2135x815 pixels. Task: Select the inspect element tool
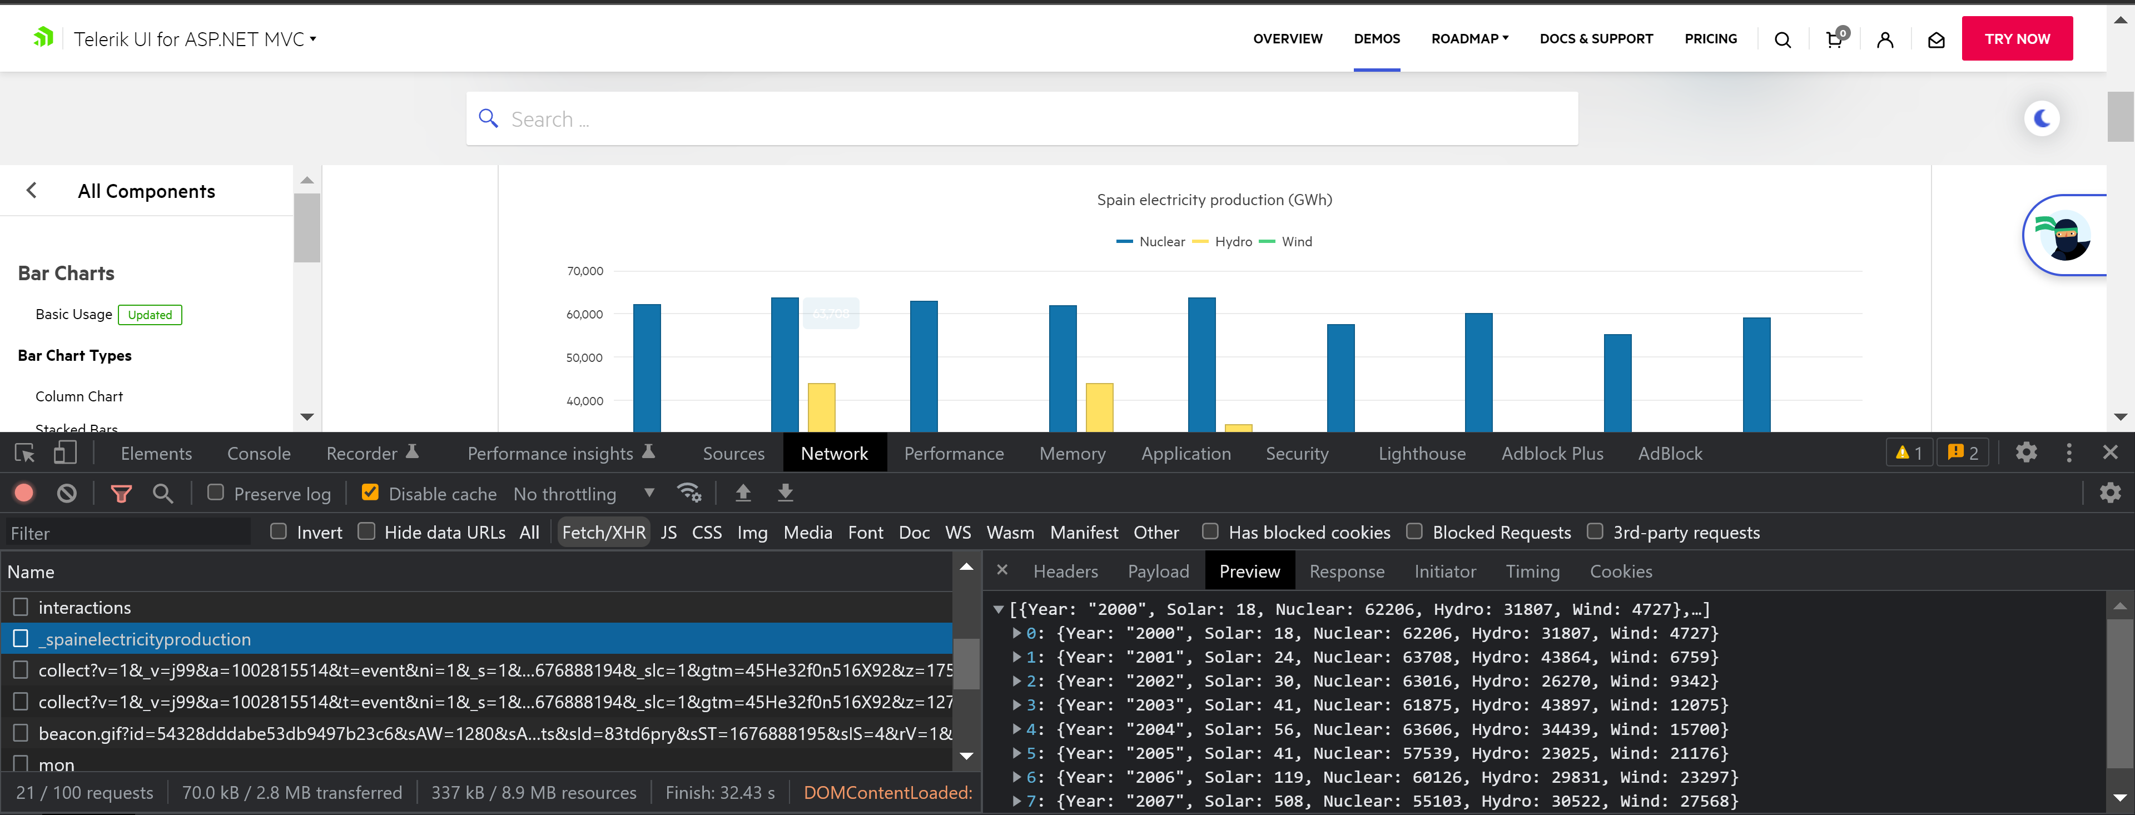point(23,453)
